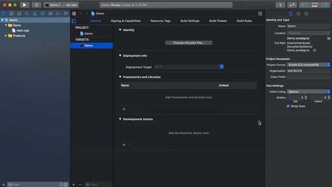Collapse the Frameworks and Libraries section
The image size is (332, 187).
point(120,77)
